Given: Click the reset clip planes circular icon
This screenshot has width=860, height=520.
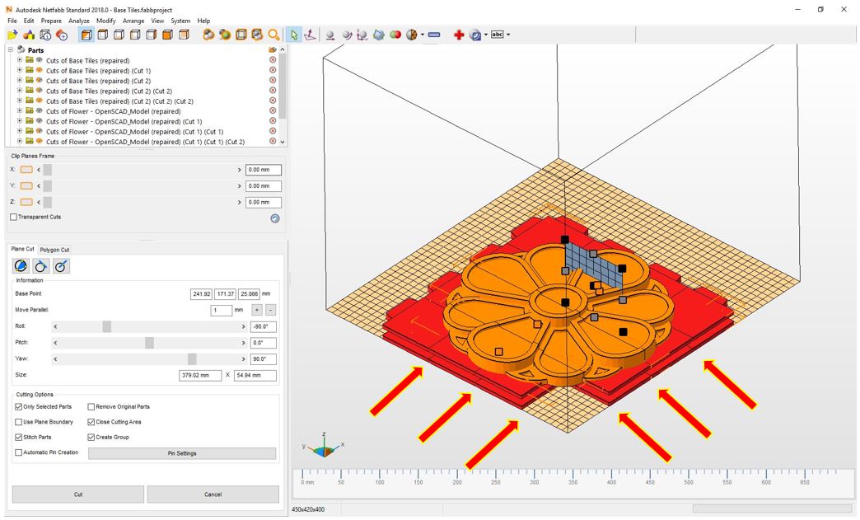Looking at the screenshot, I should (275, 218).
